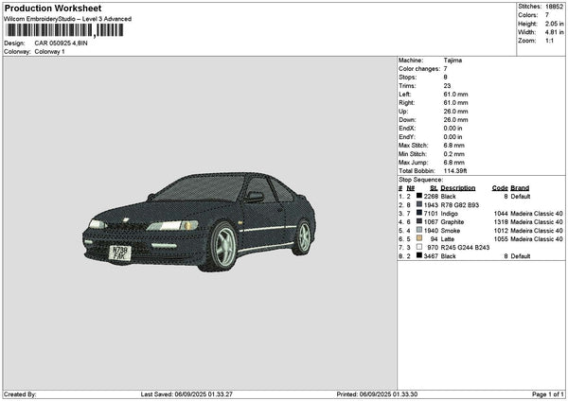Select the Indigo description text

tap(449, 214)
